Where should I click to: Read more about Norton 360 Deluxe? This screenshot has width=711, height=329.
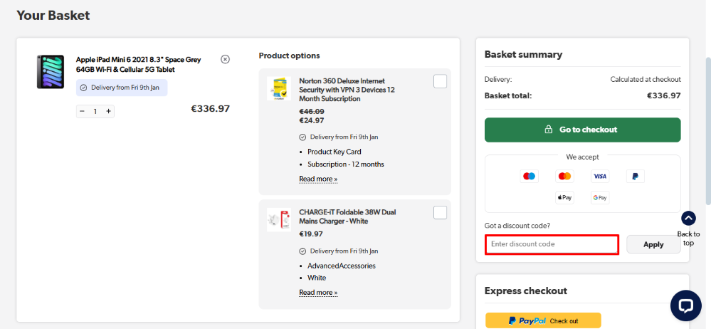pos(318,179)
